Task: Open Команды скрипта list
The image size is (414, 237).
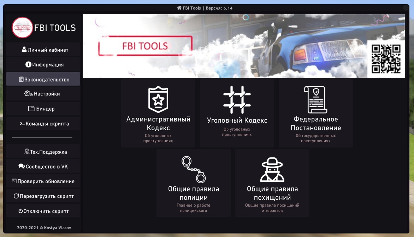Action: (43, 123)
